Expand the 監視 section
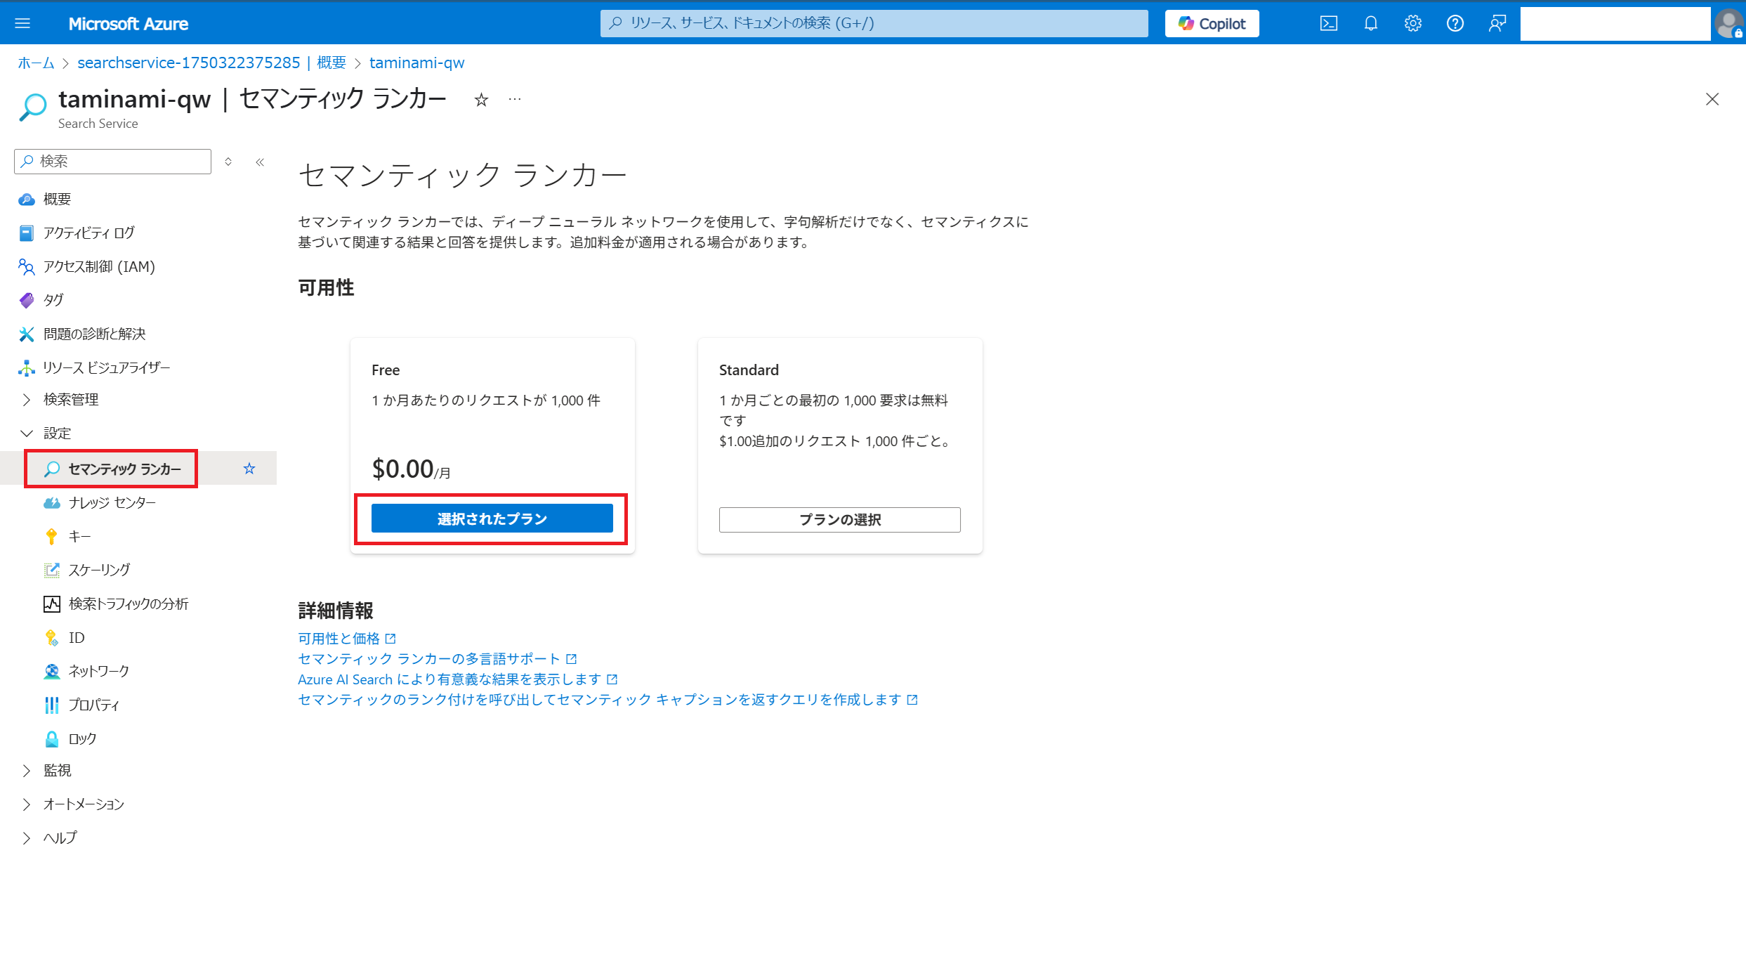Screen dimensions: 1746x978 pyautogui.click(x=27, y=771)
